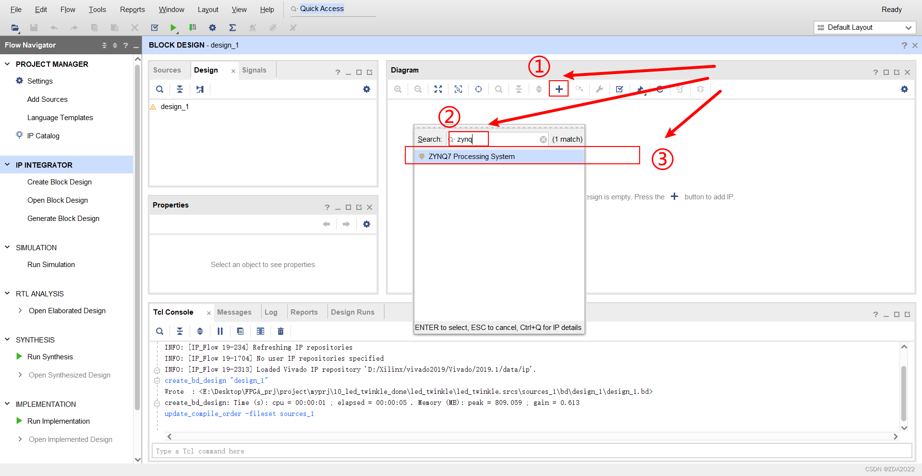Click the IP search input field
The width and height of the screenshot is (922, 476).
point(497,139)
